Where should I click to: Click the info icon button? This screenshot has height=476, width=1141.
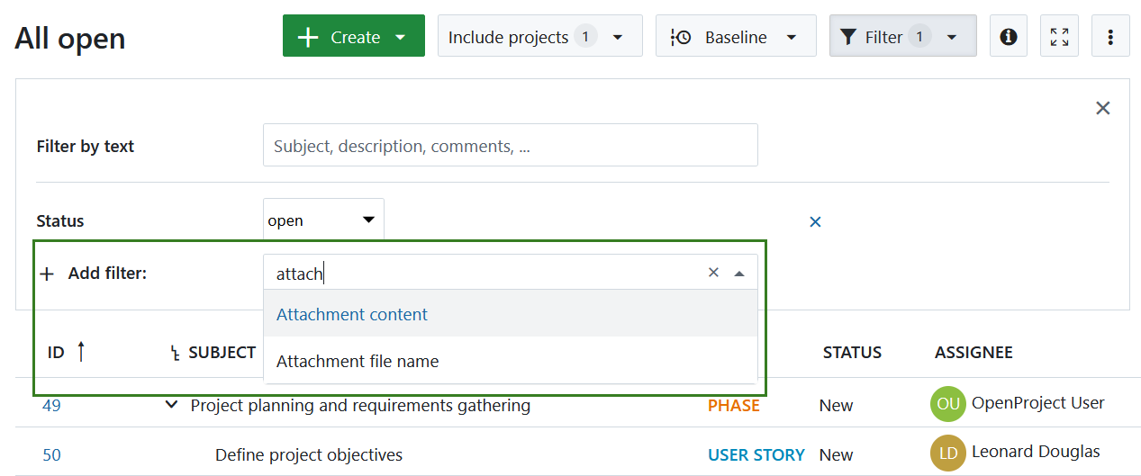(1008, 36)
